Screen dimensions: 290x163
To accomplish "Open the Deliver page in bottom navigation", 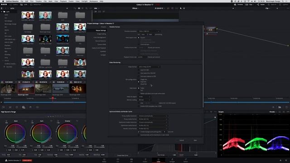I will 185,160.
